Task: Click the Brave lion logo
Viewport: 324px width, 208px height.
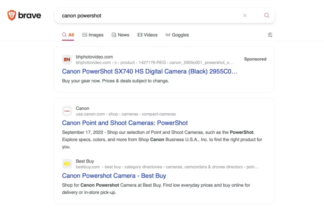Action: (12, 15)
